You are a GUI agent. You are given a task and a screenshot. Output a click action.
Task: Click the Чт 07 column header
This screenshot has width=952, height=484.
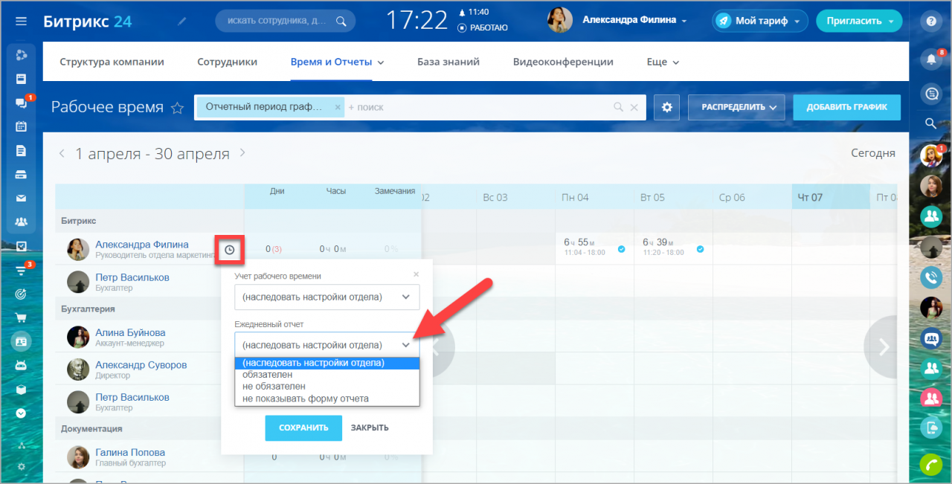click(x=830, y=197)
